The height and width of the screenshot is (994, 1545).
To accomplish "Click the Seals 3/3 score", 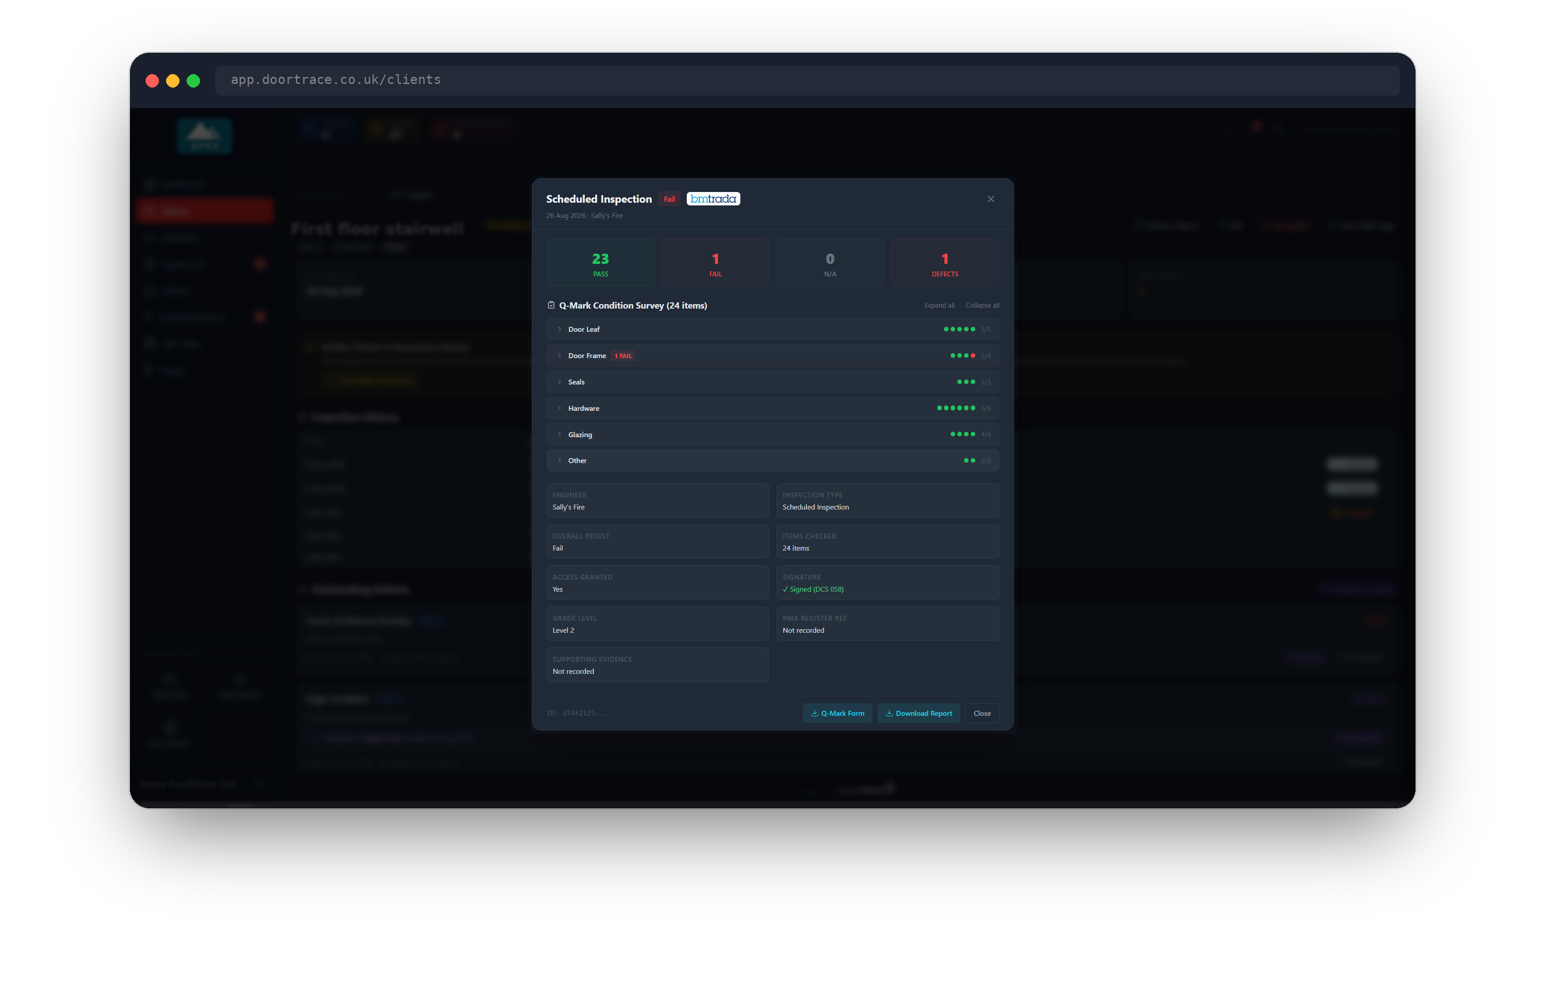I will click(x=985, y=382).
